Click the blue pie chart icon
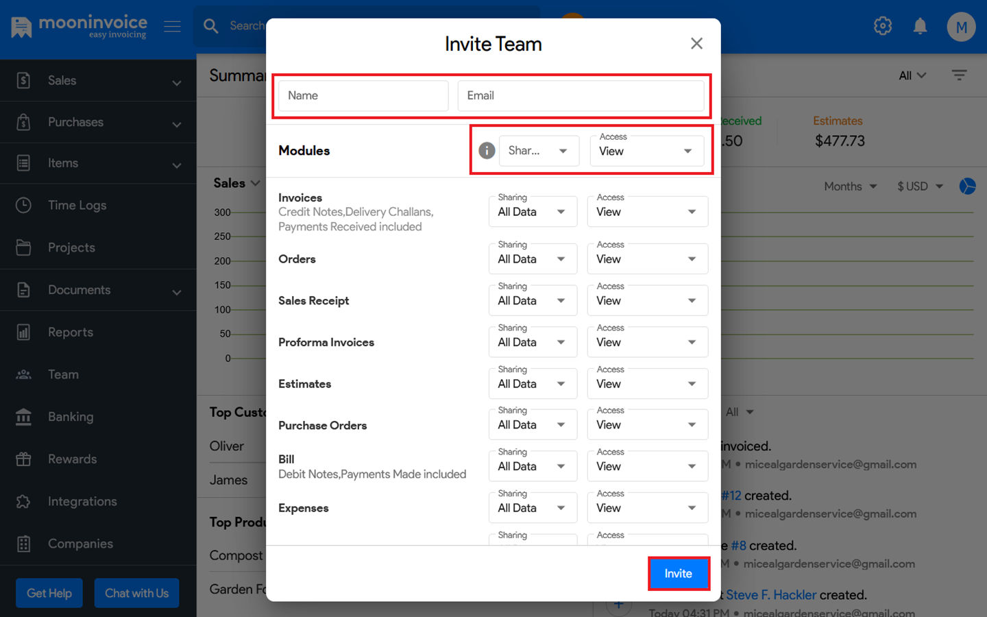This screenshot has height=617, width=987. point(967,186)
